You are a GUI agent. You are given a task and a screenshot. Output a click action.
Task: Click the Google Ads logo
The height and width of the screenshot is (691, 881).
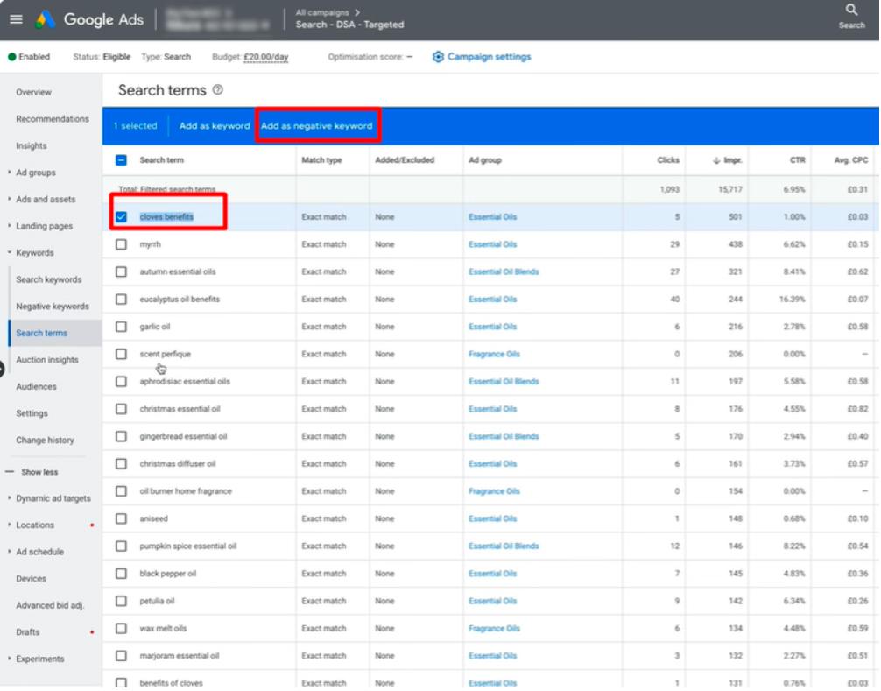click(x=90, y=19)
